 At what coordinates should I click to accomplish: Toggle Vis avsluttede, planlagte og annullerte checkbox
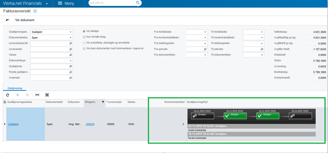[84, 43]
